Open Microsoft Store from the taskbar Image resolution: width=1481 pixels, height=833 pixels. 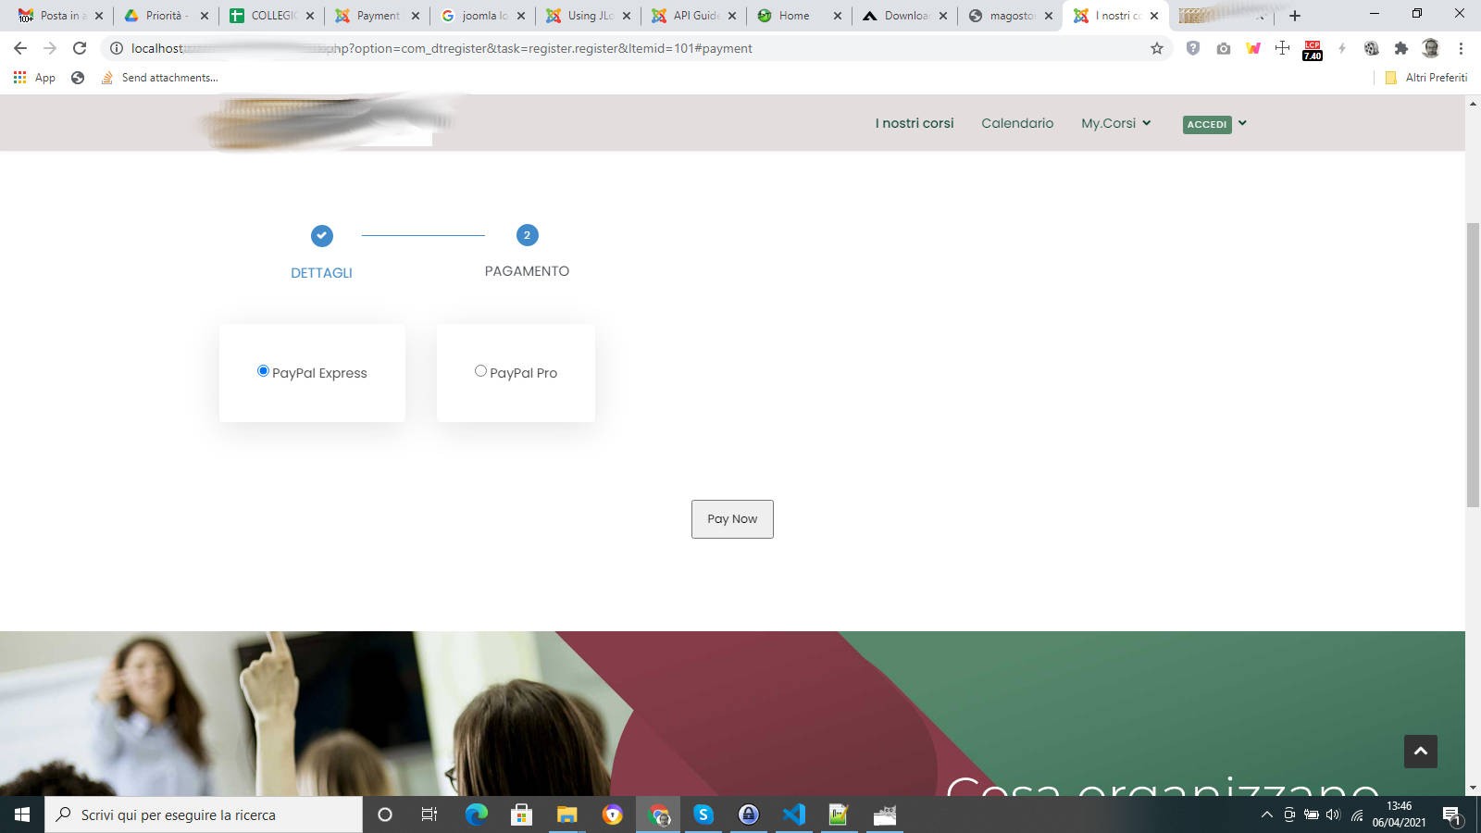pos(521,814)
